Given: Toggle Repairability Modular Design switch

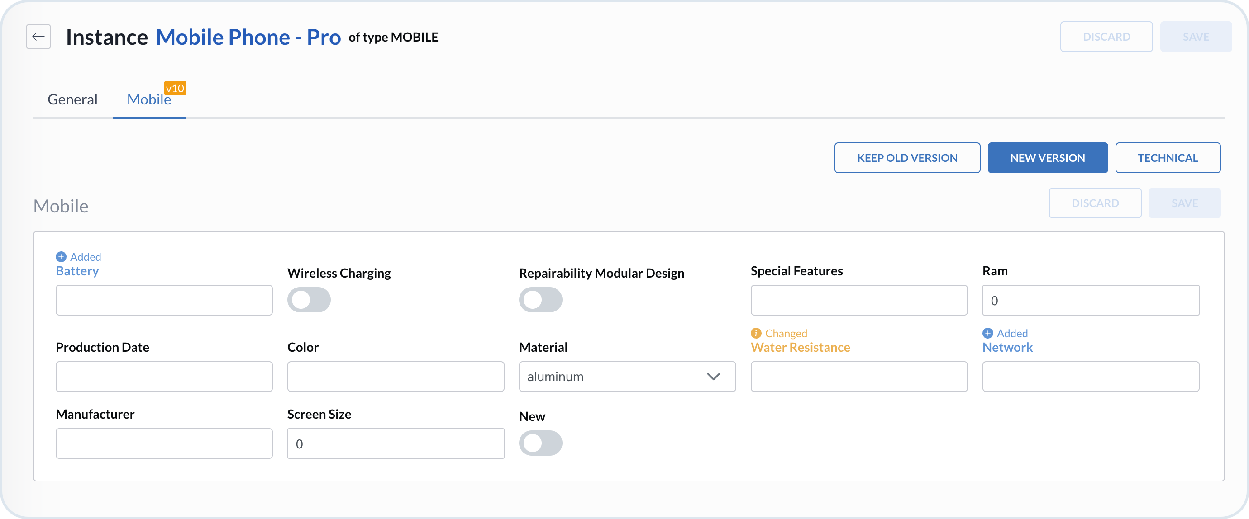Looking at the screenshot, I should (540, 300).
